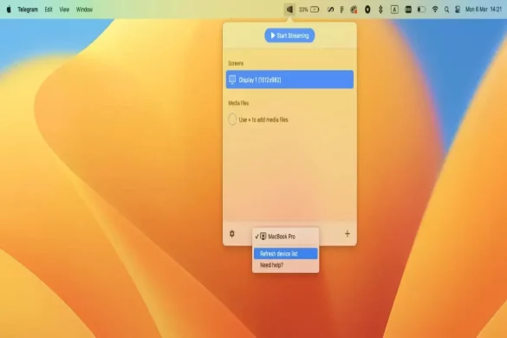Open the Apple menu
This screenshot has width=507, height=338.
point(9,10)
